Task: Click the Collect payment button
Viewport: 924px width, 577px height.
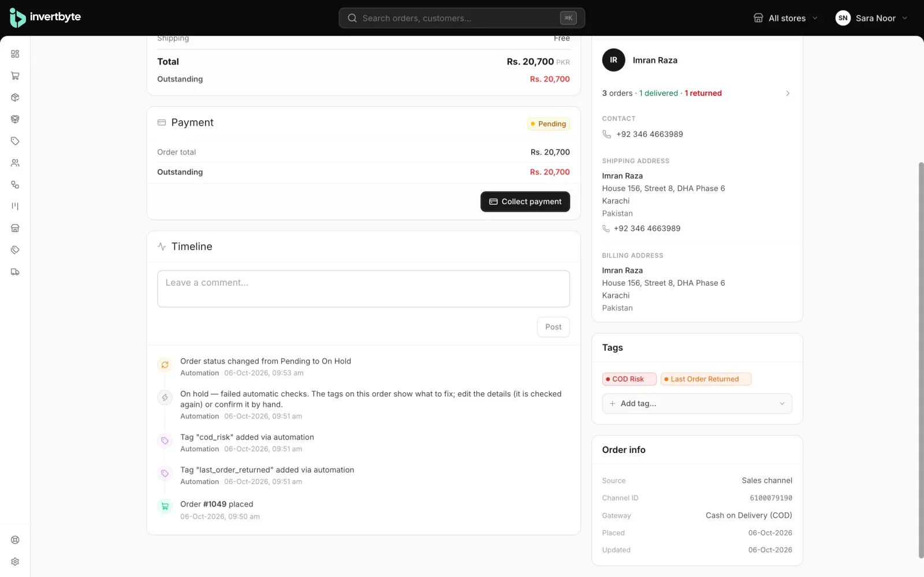Action: (525, 201)
